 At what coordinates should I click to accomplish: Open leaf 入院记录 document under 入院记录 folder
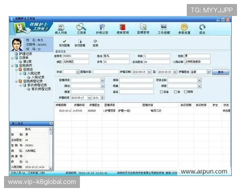pos(38,77)
